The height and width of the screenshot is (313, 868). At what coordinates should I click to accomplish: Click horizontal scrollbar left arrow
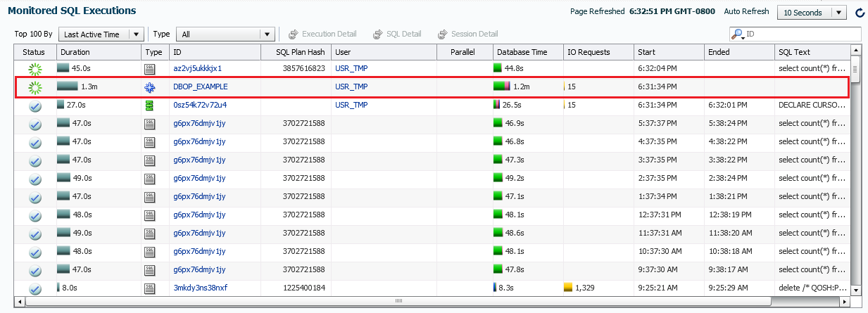coord(20,301)
